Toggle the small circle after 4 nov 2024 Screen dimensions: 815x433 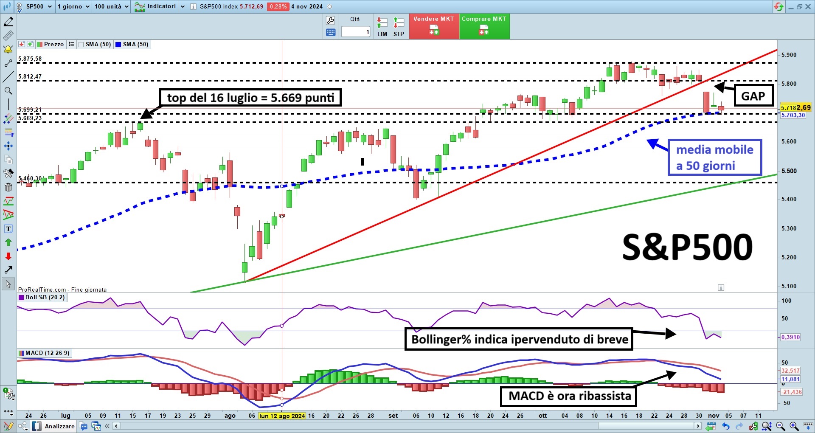point(330,6)
